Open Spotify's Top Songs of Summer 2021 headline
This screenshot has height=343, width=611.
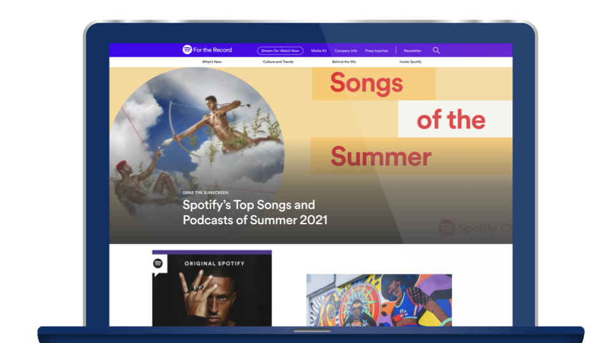pos(255,212)
